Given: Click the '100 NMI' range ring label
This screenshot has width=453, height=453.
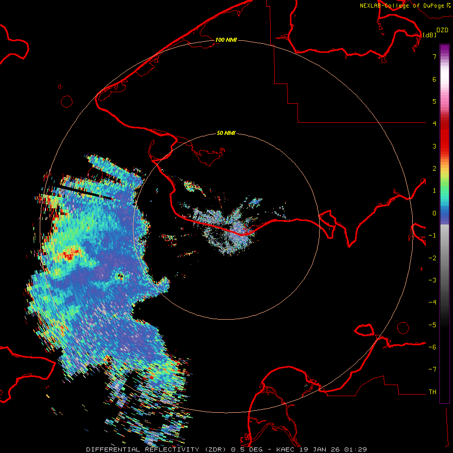Looking at the screenshot, I should [x=226, y=40].
